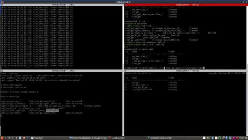The width and height of the screenshot is (248, 140).
Task: Click the terminal window icon in the title bar
Action: (x=2, y=2)
